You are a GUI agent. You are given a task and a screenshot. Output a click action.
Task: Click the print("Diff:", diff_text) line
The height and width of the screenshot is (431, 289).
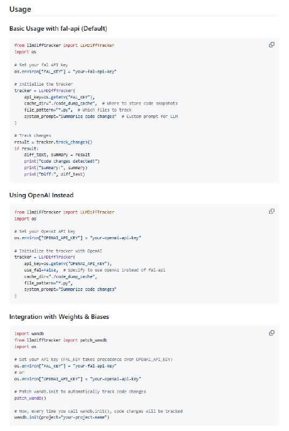click(x=54, y=174)
